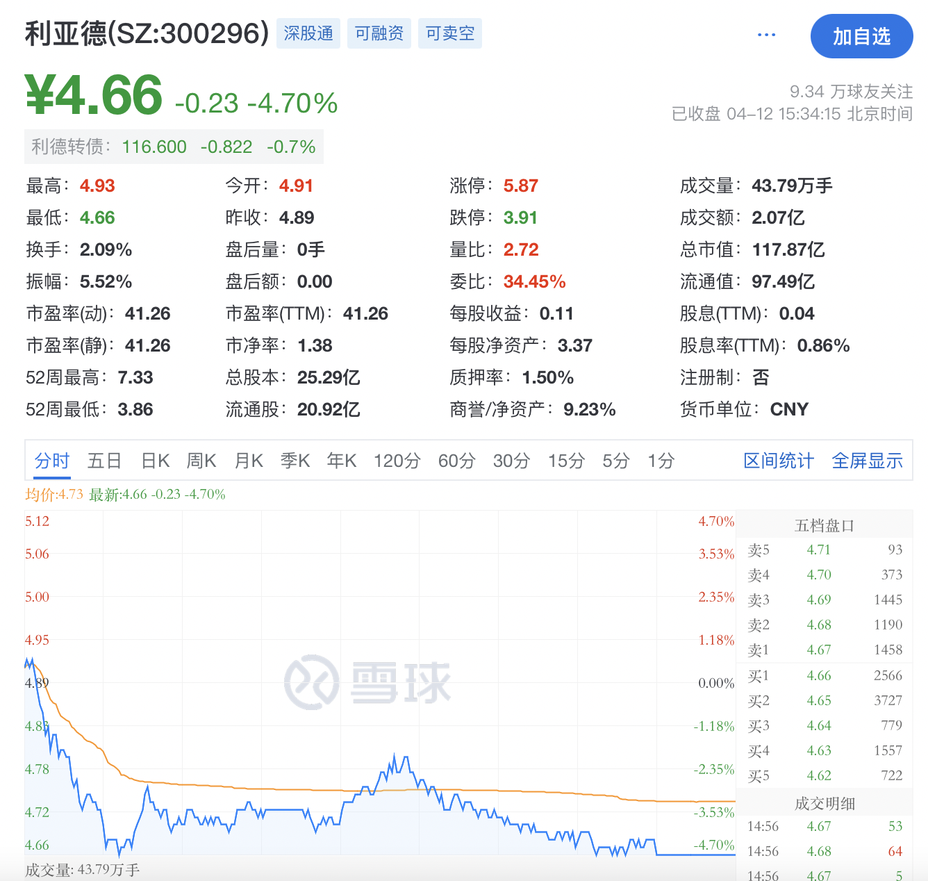The height and width of the screenshot is (881, 928).
Task: Switch to the 15分 chart tab
Action: click(567, 461)
